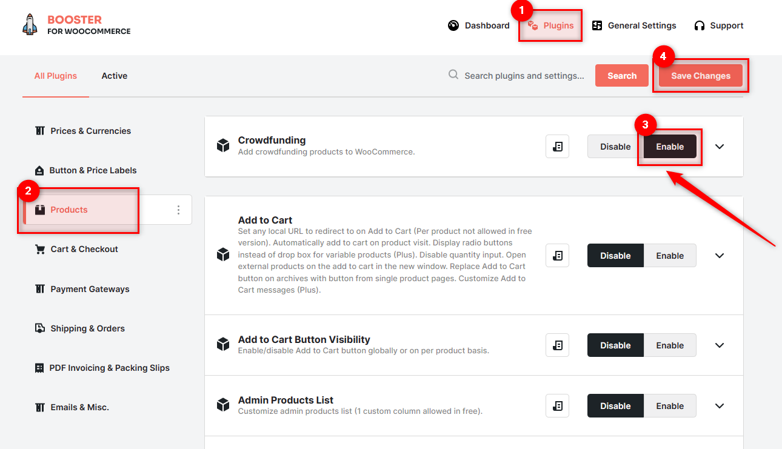Open the Support menu item
The image size is (782, 449).
pyautogui.click(x=719, y=25)
